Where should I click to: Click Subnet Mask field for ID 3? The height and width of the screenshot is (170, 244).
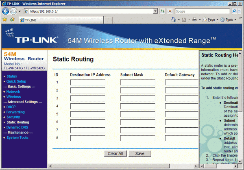click(137, 98)
